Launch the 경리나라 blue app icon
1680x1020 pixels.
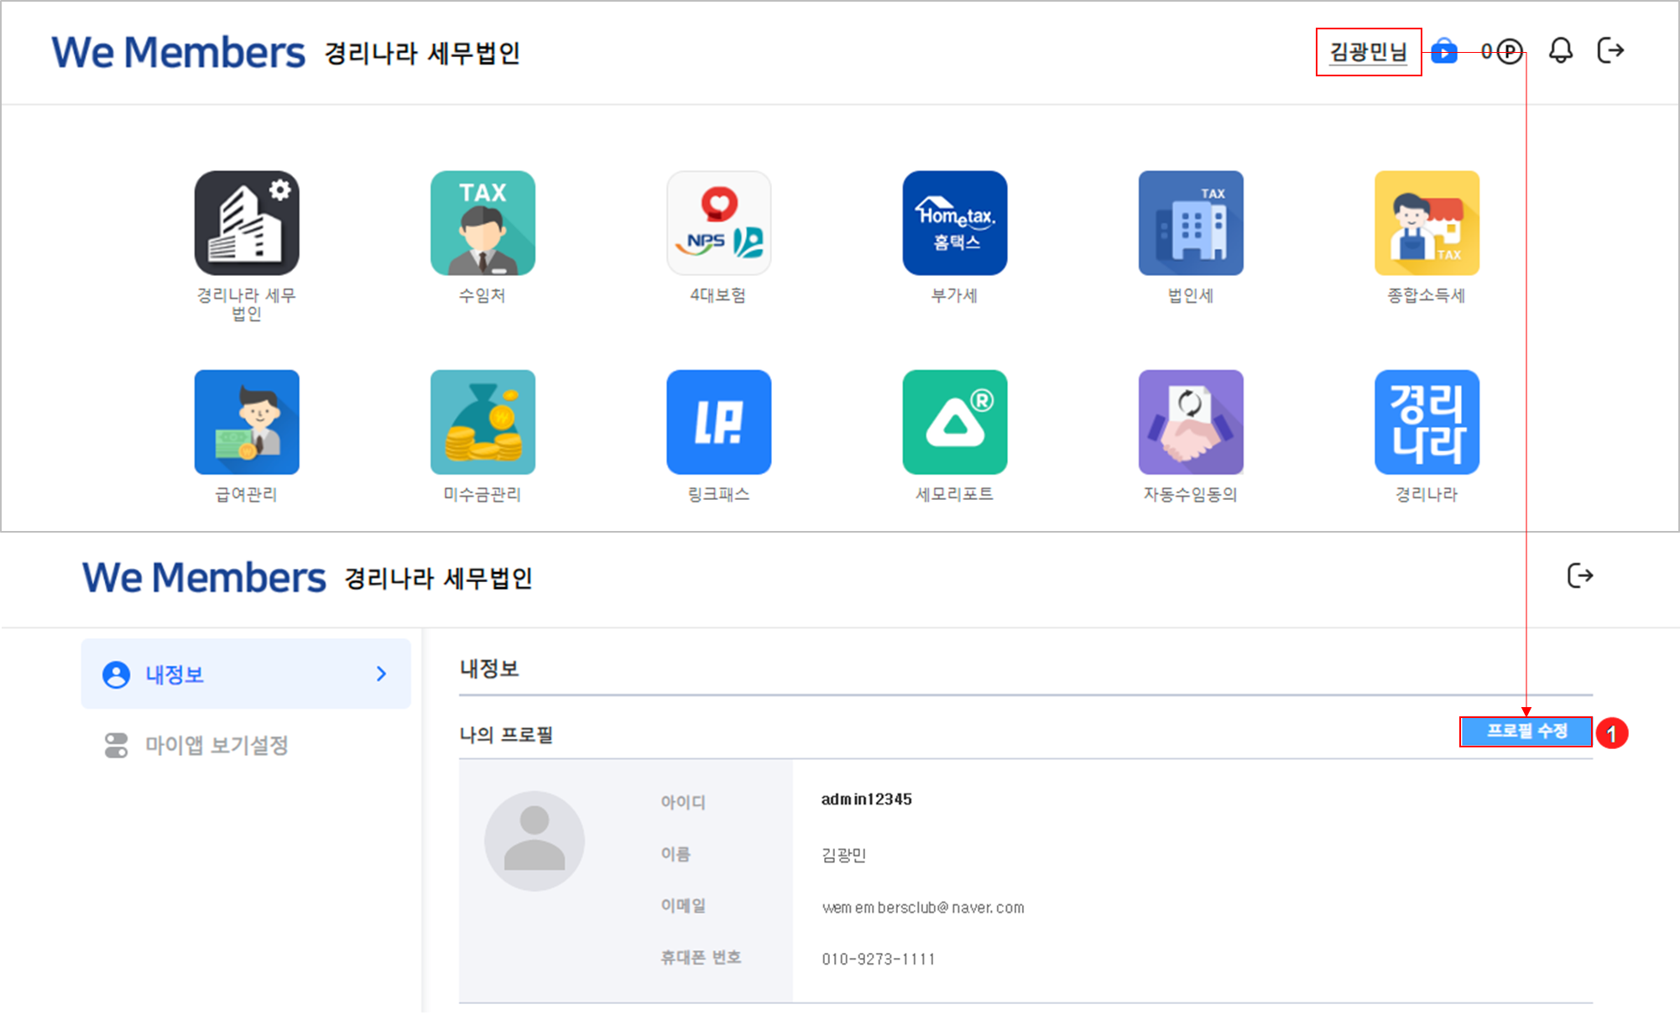tap(1426, 422)
